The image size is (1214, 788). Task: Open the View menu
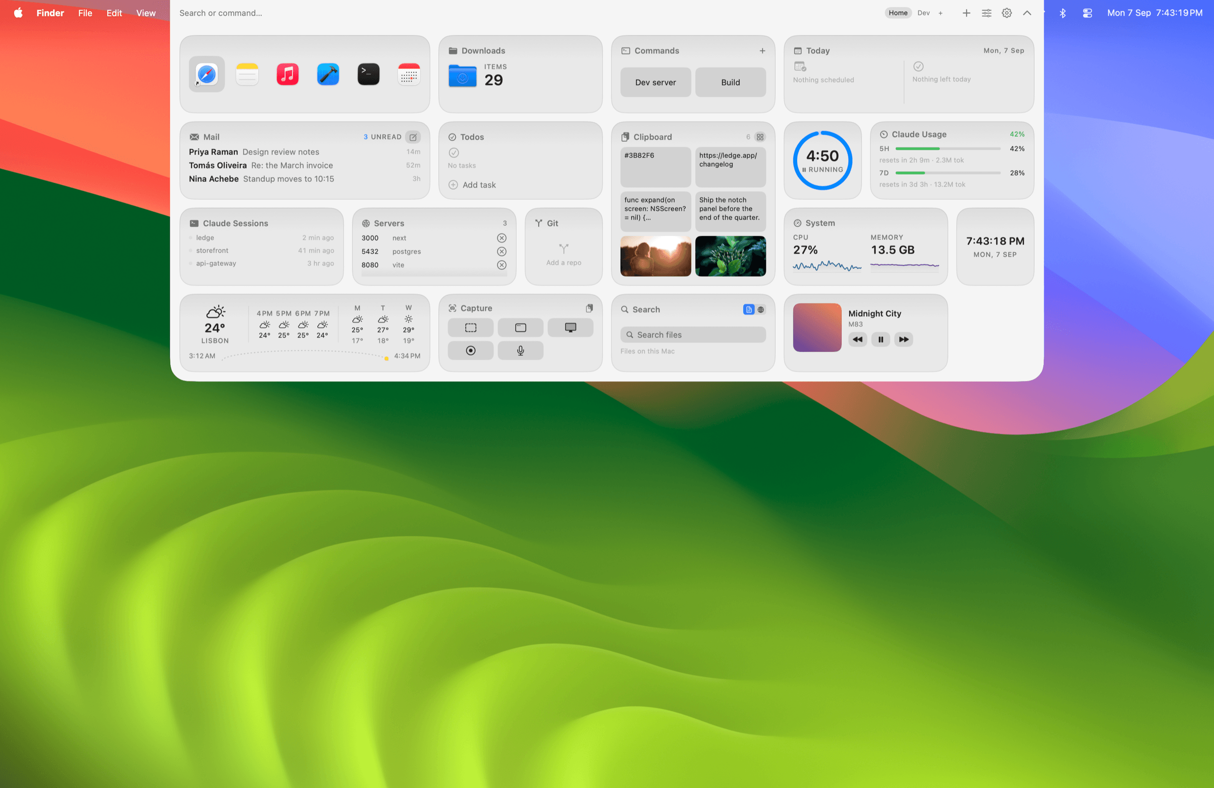pyautogui.click(x=146, y=13)
